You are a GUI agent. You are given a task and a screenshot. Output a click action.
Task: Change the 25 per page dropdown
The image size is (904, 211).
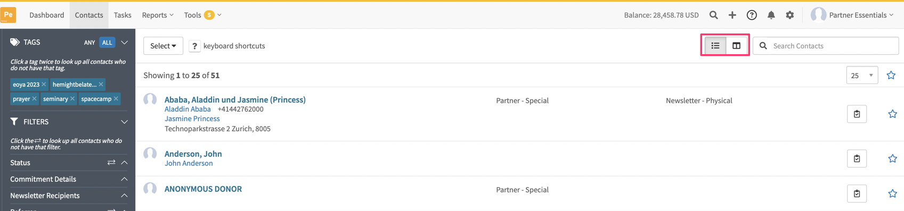[x=862, y=75]
